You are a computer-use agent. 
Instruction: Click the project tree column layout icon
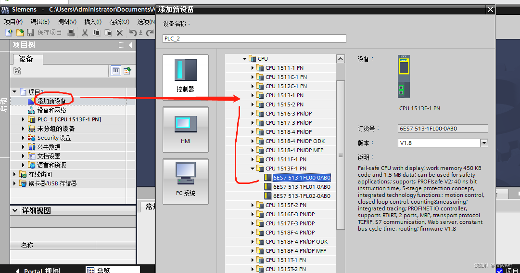click(x=121, y=45)
